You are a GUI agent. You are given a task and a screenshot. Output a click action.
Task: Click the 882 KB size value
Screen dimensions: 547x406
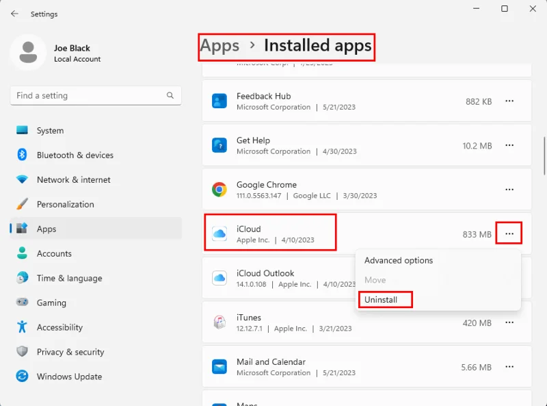[x=479, y=101]
